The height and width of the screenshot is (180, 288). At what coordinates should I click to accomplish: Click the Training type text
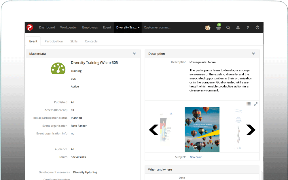76,71
